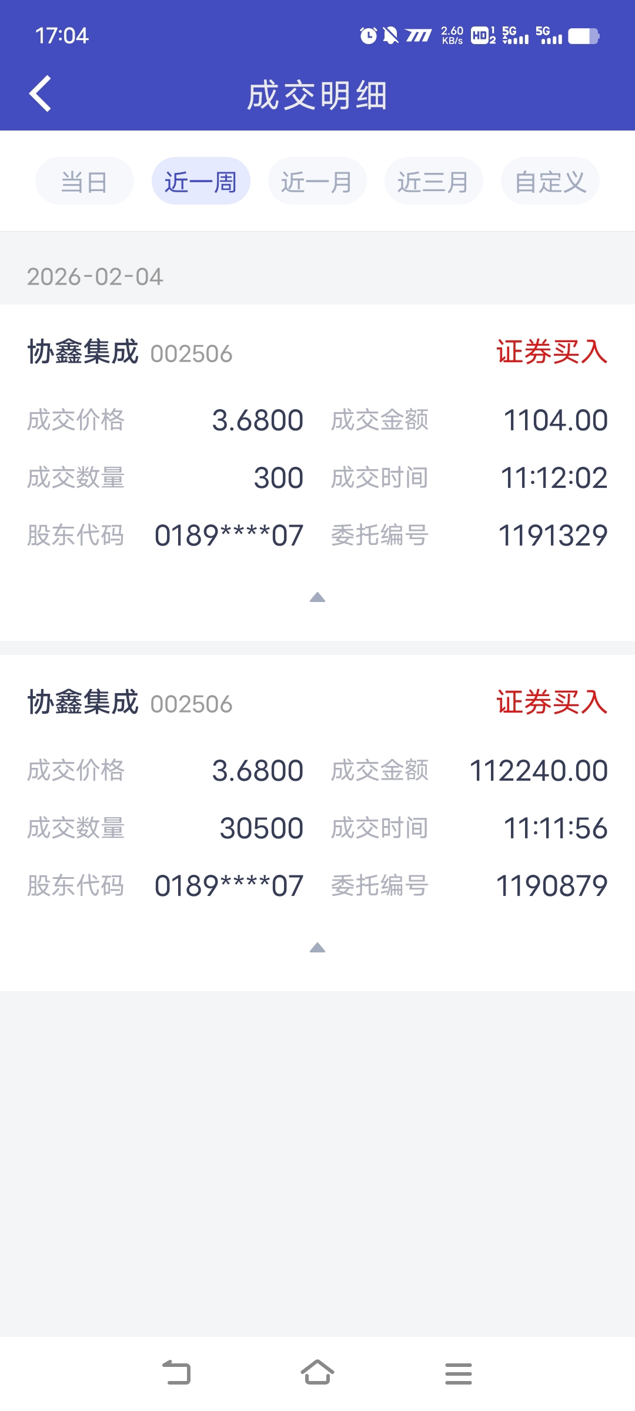Switch to the 近三月 filter
The width and height of the screenshot is (635, 1411).
click(433, 181)
